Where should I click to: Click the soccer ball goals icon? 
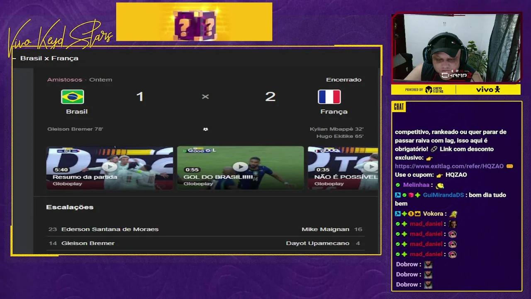pyautogui.click(x=205, y=129)
